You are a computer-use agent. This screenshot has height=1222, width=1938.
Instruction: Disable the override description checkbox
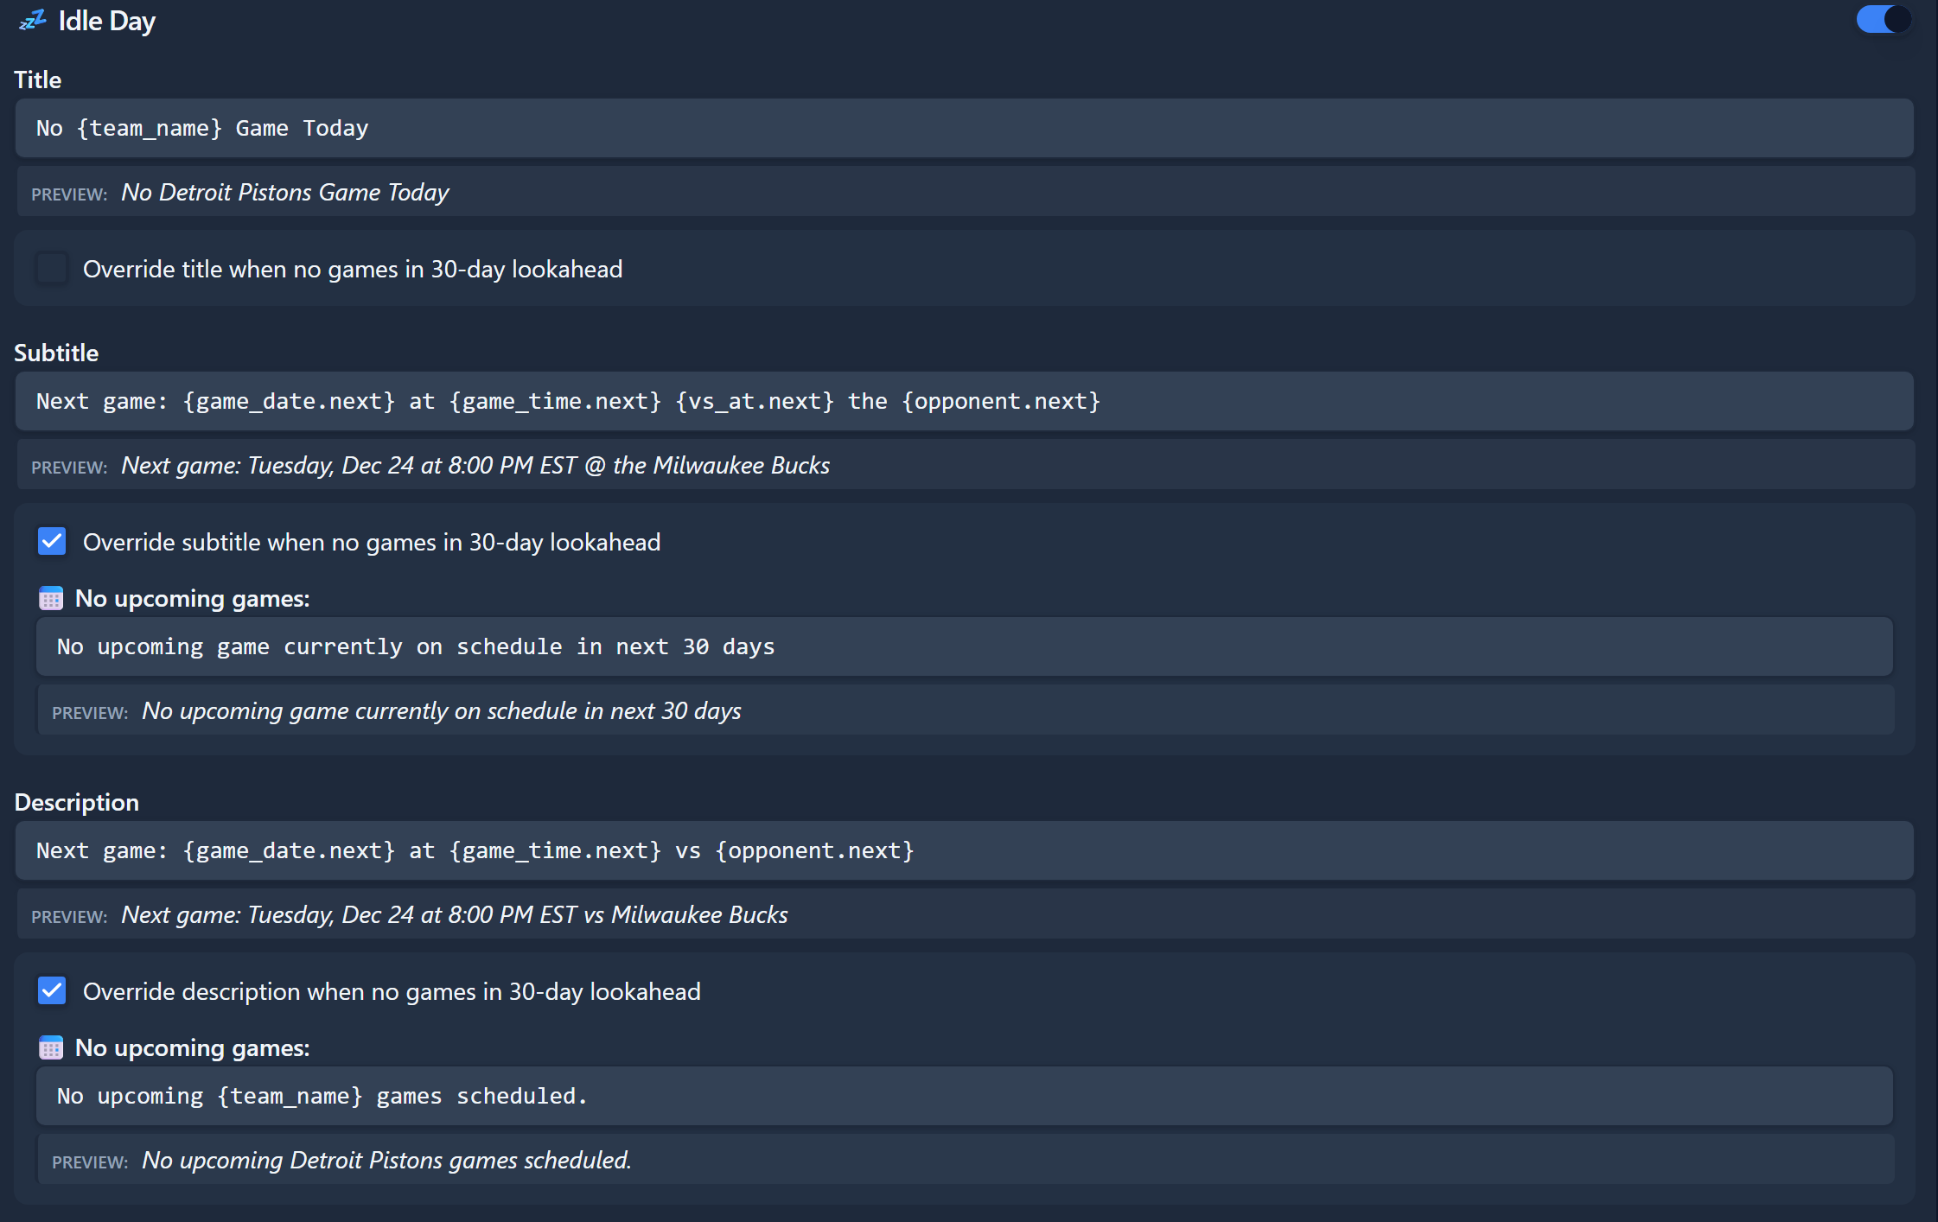pyautogui.click(x=52, y=991)
